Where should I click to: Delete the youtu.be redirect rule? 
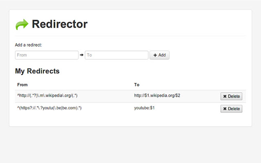(x=231, y=109)
